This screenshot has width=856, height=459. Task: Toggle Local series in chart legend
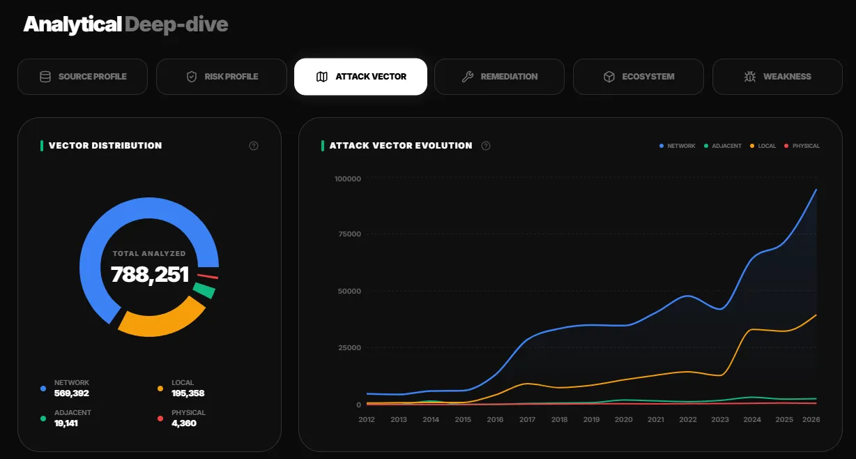coord(763,146)
